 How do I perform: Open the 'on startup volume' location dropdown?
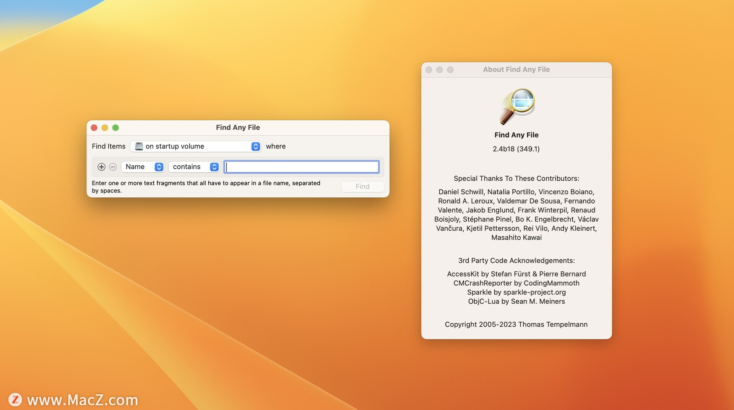tap(196, 146)
